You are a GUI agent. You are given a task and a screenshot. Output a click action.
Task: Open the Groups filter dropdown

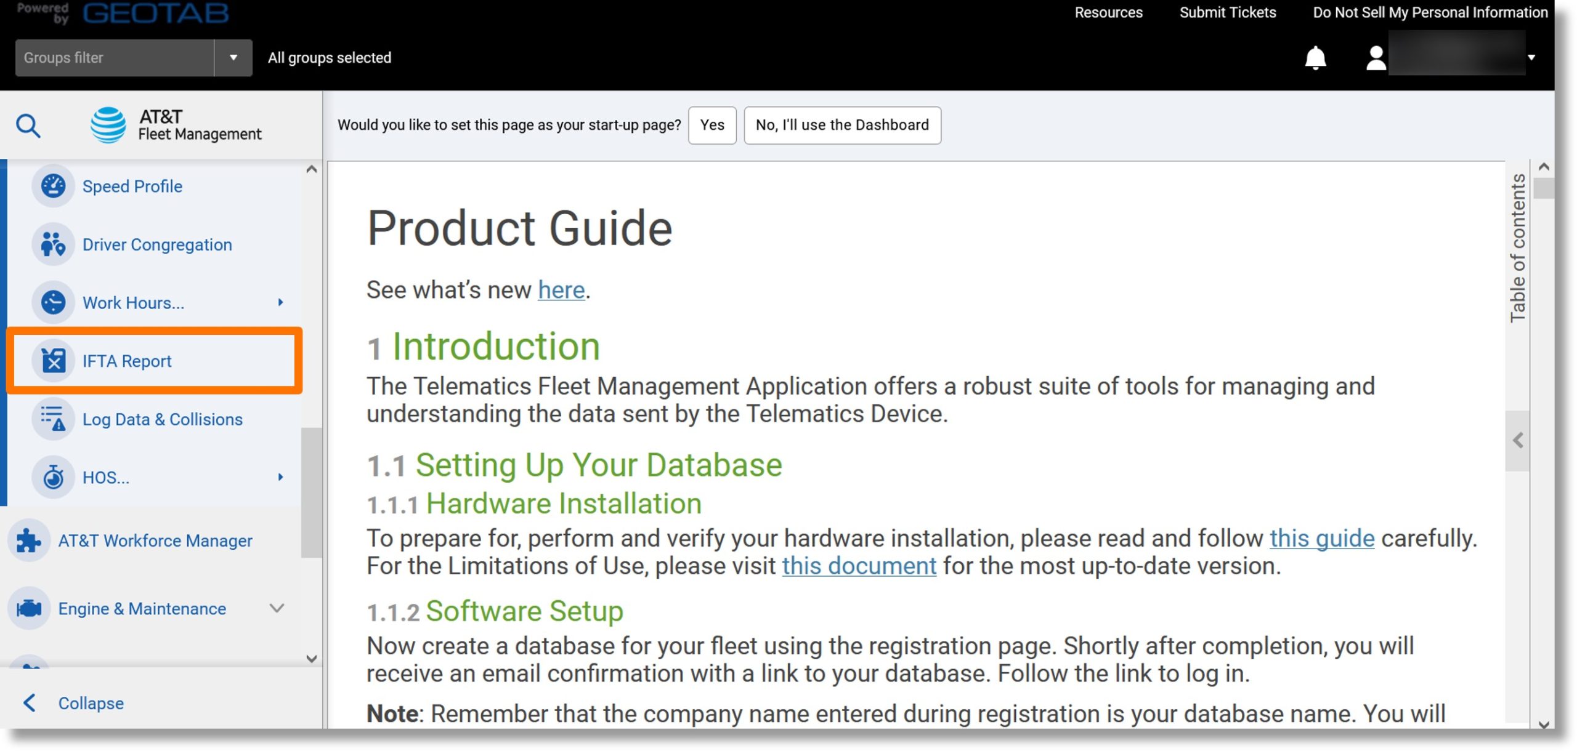[x=232, y=57]
